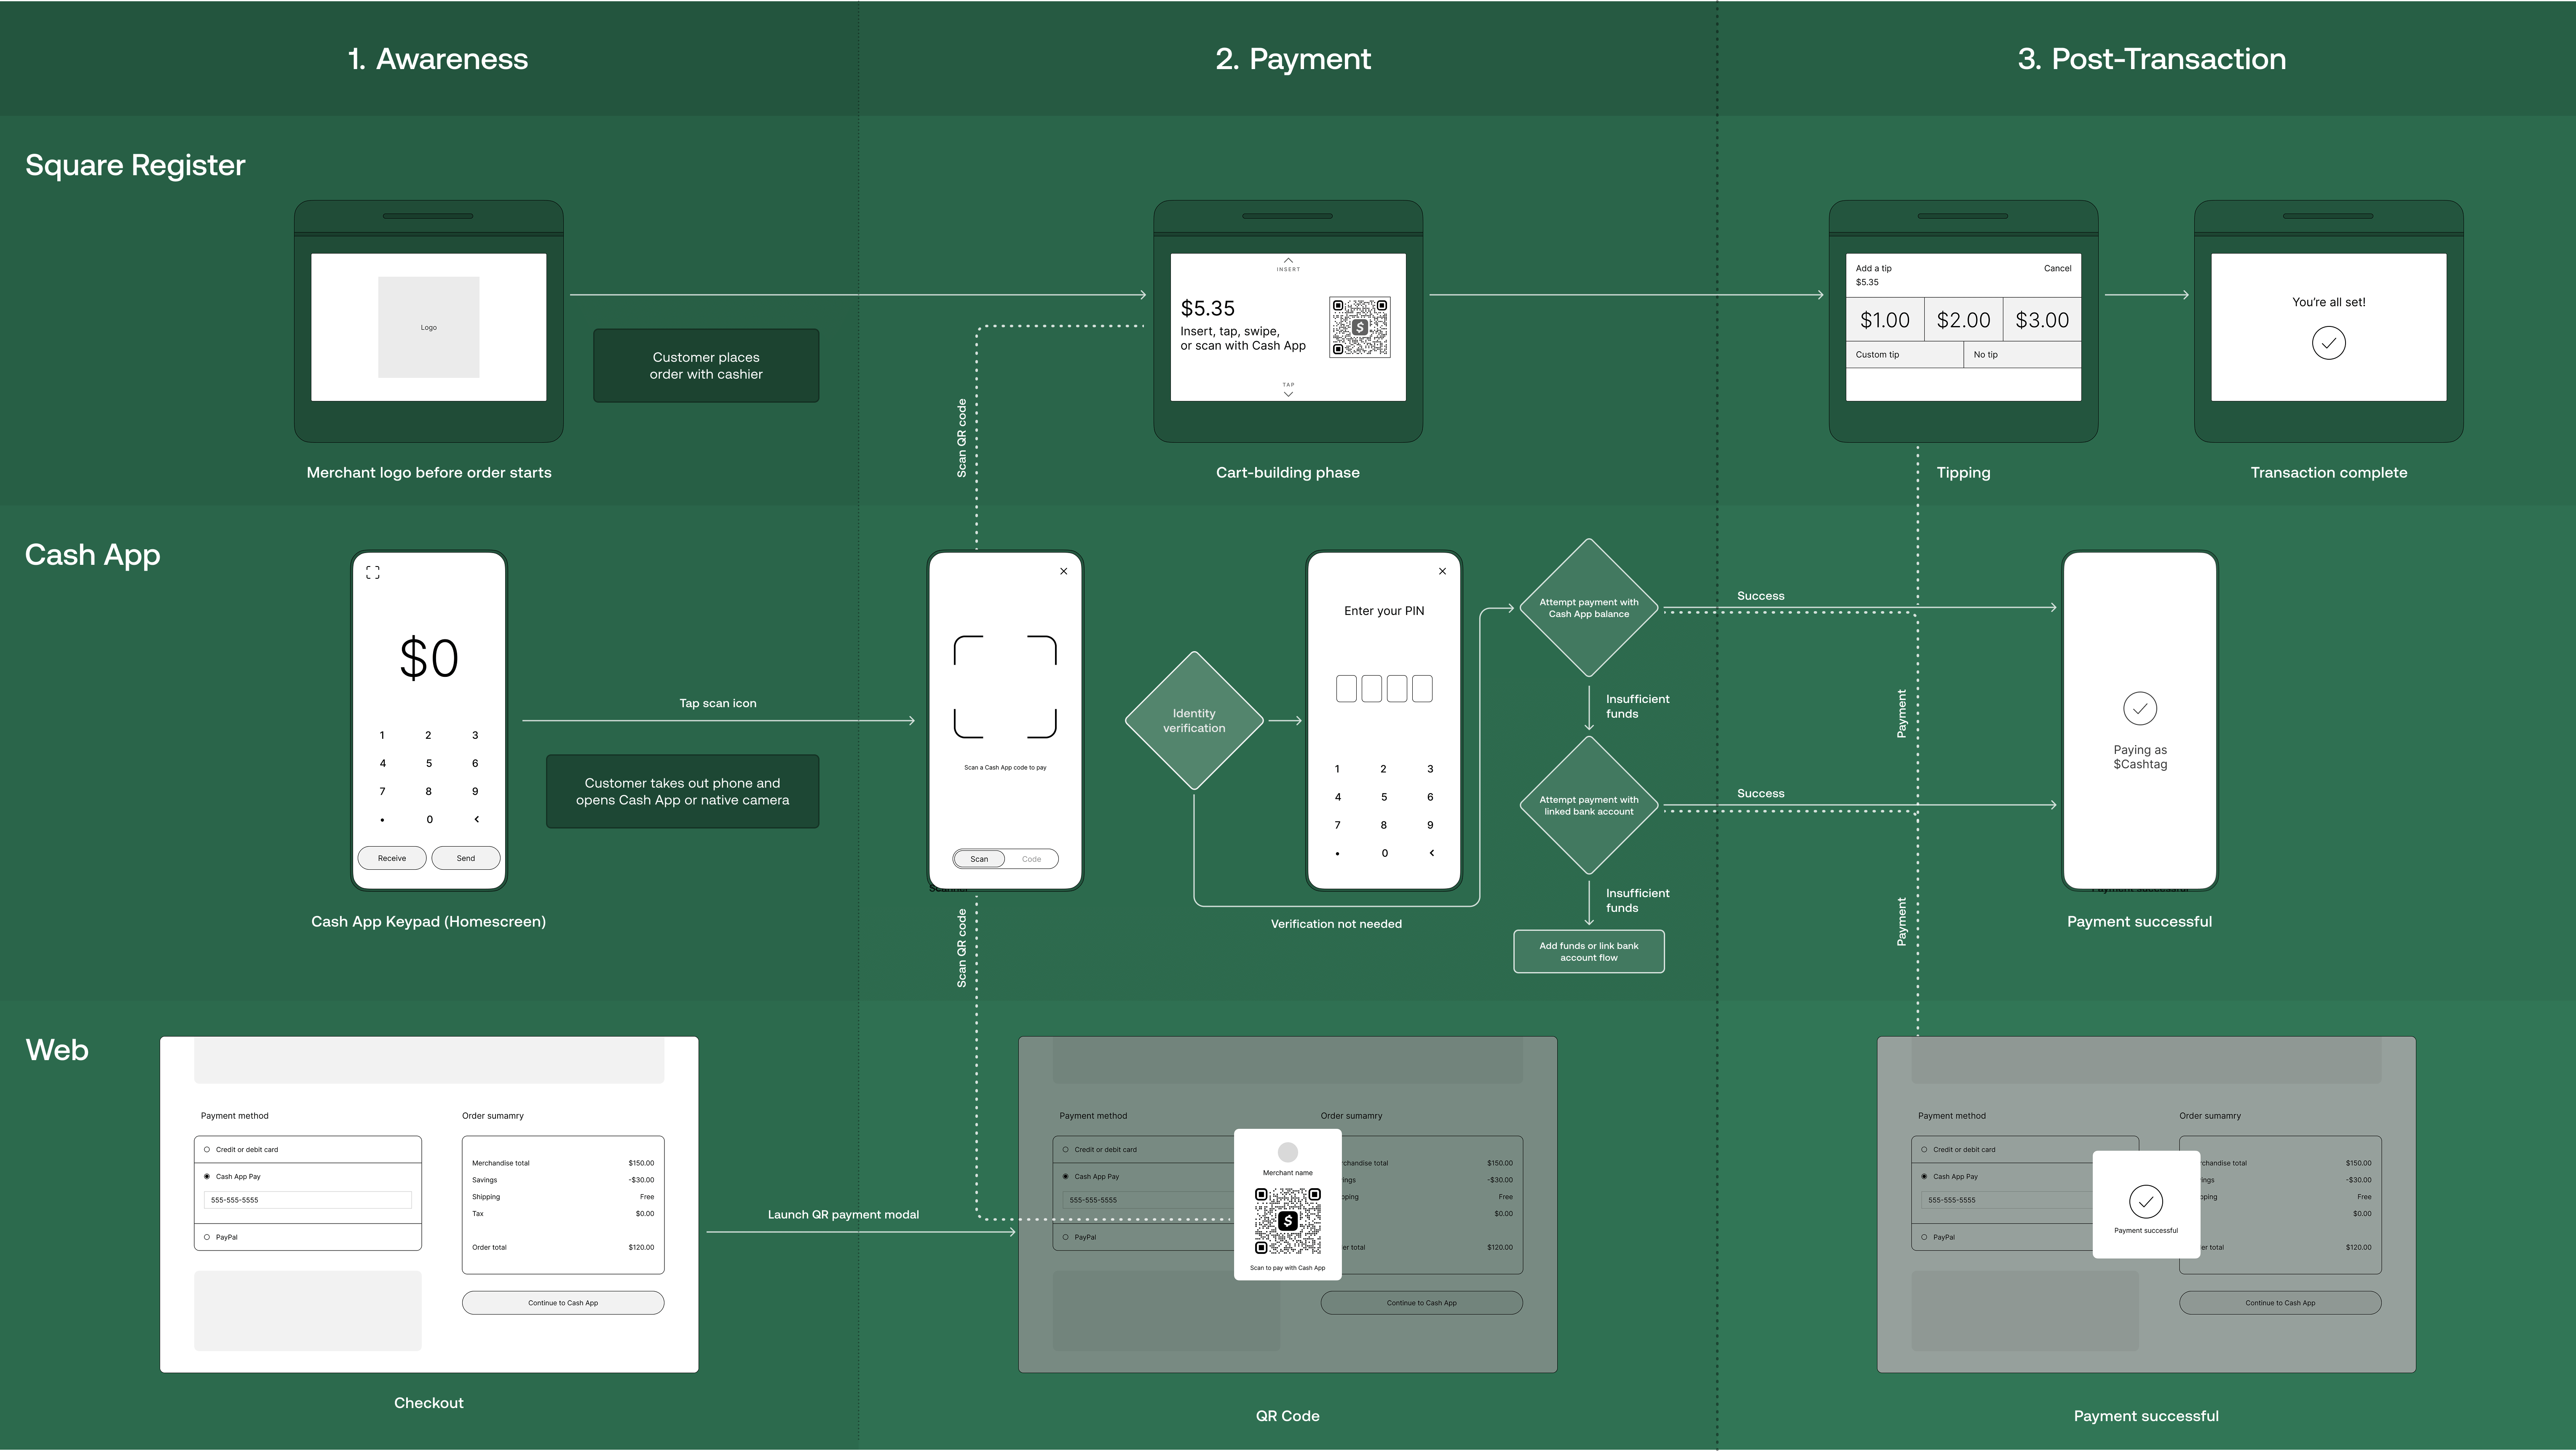The image size is (2576, 1451).
Task: Switch to Code tab in scanner toggle
Action: [1031, 859]
